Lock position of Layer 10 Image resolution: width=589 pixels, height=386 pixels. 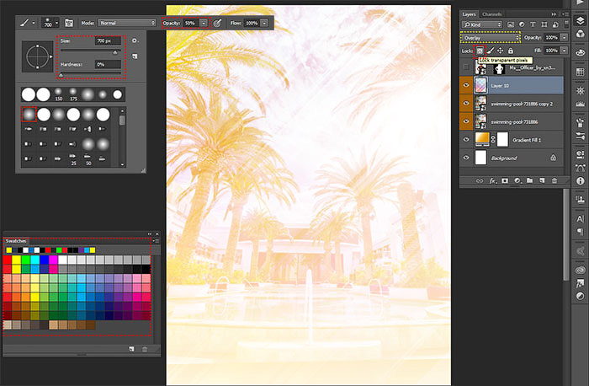501,51
